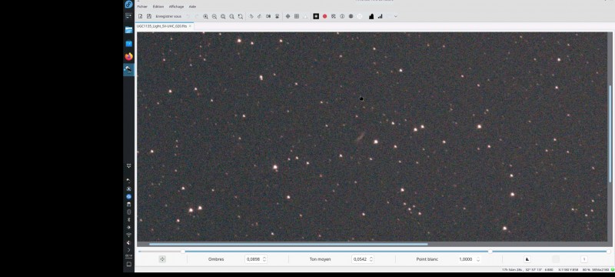Click the small histogram button near Point blanc
The image size is (615, 277).
527,259
